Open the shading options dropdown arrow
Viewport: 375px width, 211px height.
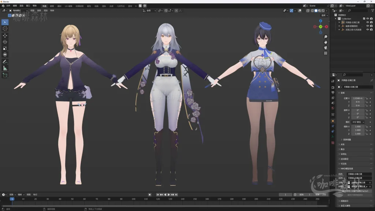[x=326, y=11]
